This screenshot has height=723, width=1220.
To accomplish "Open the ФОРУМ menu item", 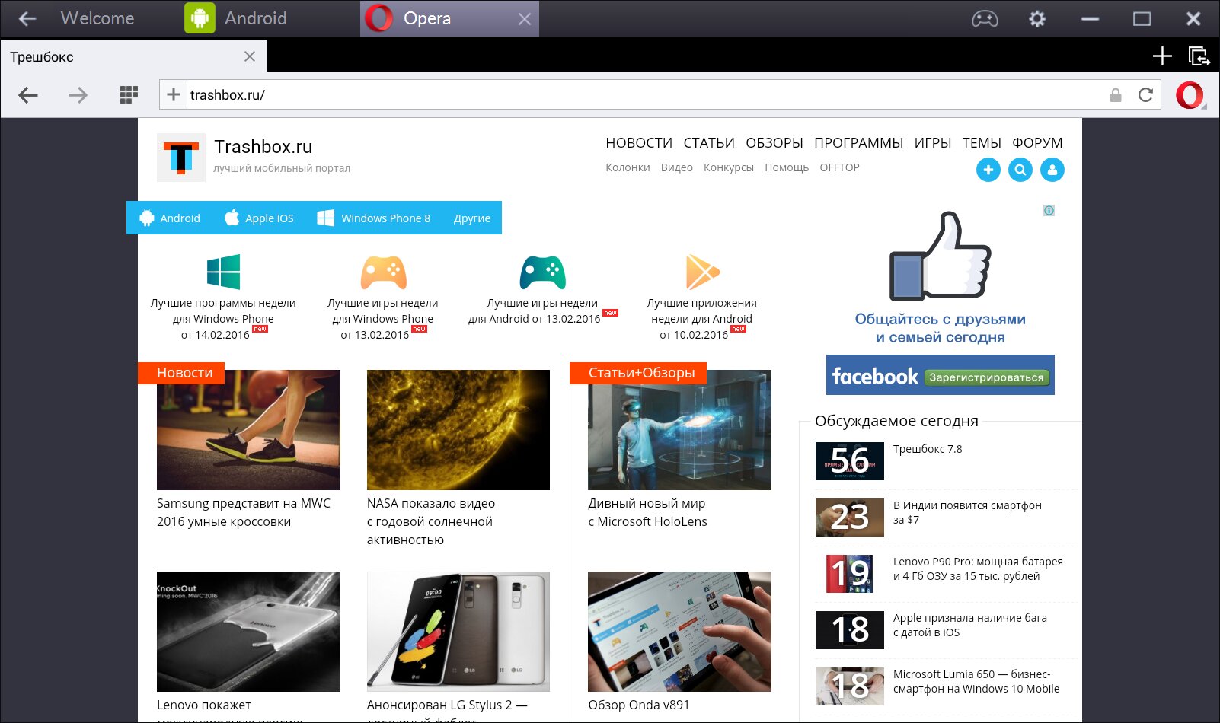I will pyautogui.click(x=1037, y=143).
